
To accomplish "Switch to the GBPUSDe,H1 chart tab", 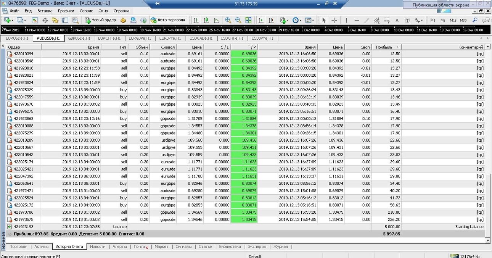I will point(79,38).
